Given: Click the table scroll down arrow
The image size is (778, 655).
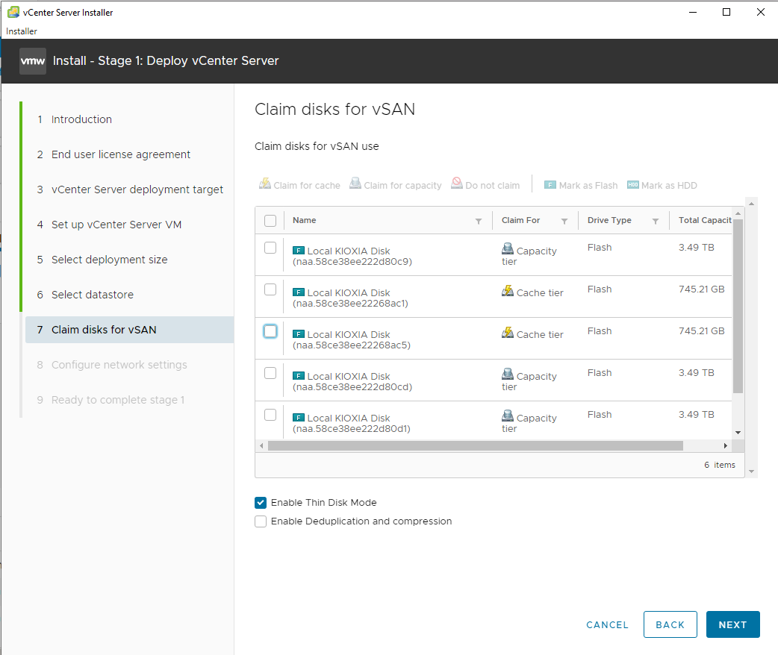Looking at the screenshot, I should (738, 433).
